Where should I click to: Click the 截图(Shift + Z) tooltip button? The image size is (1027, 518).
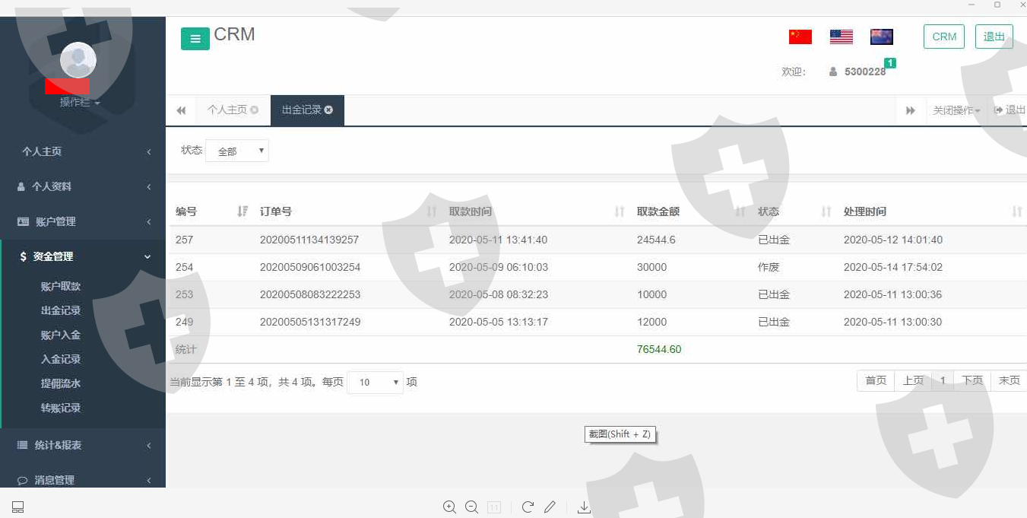pyautogui.click(x=620, y=434)
